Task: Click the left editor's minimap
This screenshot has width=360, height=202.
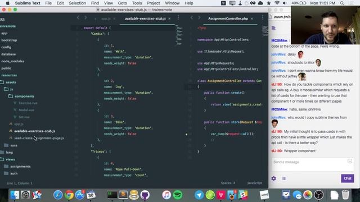Action: pyautogui.click(x=179, y=35)
